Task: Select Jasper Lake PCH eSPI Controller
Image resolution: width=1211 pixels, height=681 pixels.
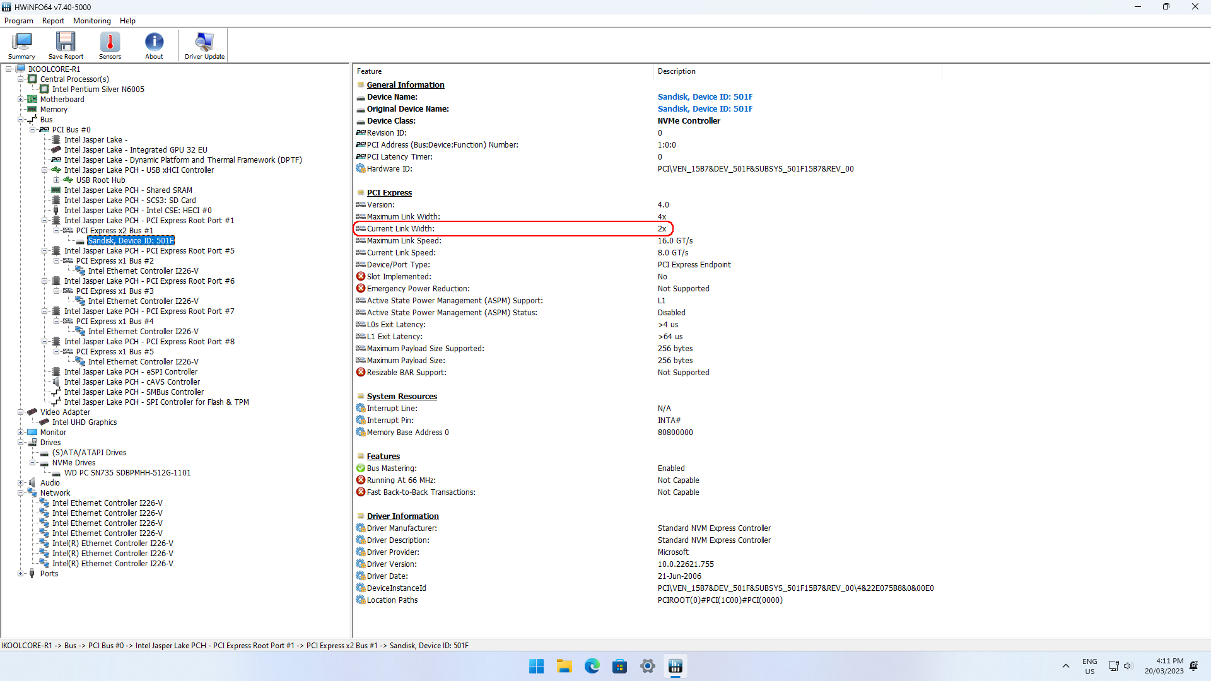Action: (131, 372)
